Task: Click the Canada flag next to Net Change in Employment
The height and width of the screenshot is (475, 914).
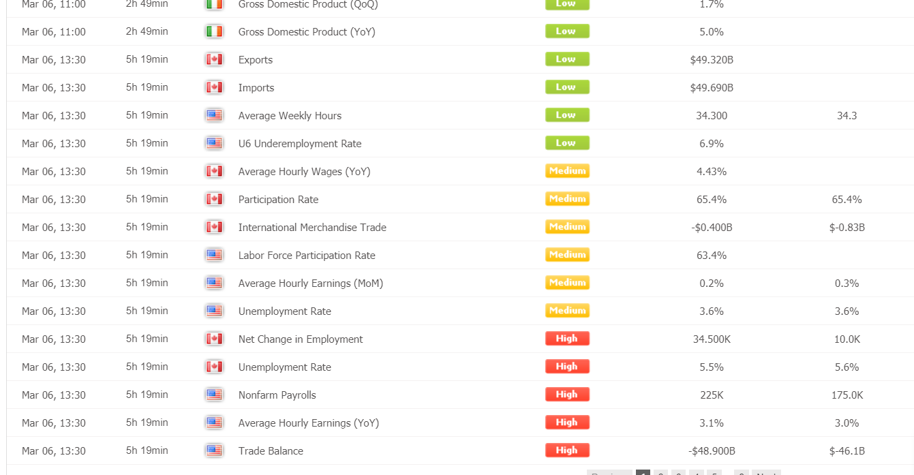Action: click(214, 339)
